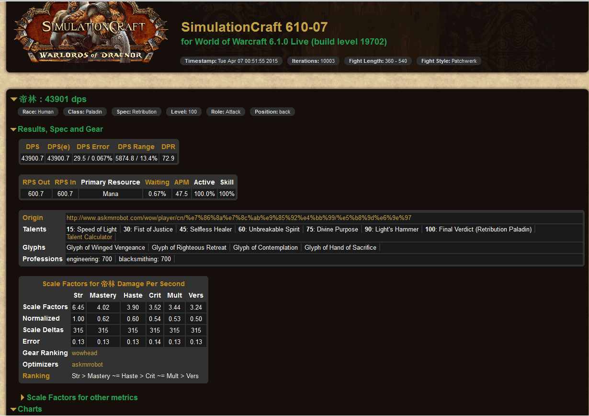Click the blacksmithing: 700 profession
589x416 pixels.
tap(145, 259)
